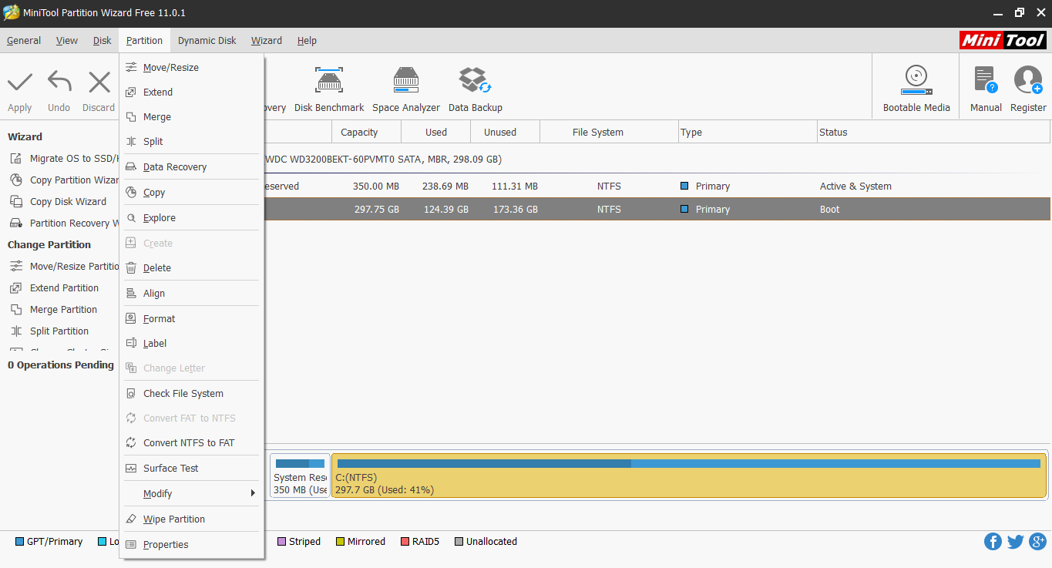This screenshot has height=568, width=1052.
Task: Launch the Disk Benchmark tool
Action: [329, 86]
